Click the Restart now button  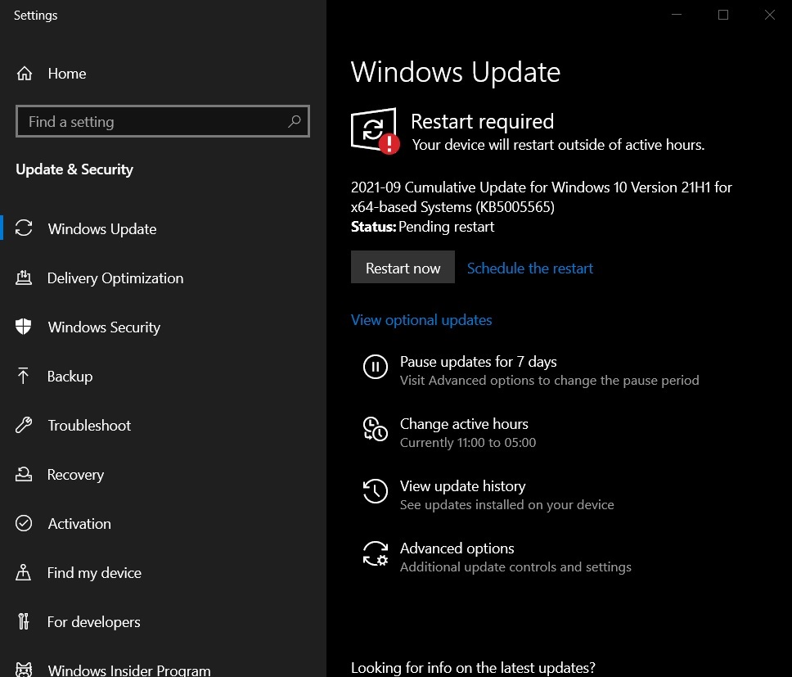coord(403,267)
